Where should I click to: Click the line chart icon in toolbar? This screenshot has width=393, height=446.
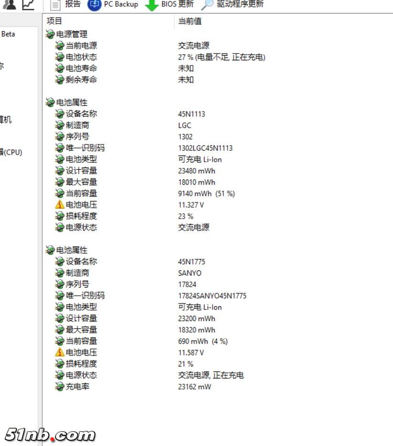[28, 5]
